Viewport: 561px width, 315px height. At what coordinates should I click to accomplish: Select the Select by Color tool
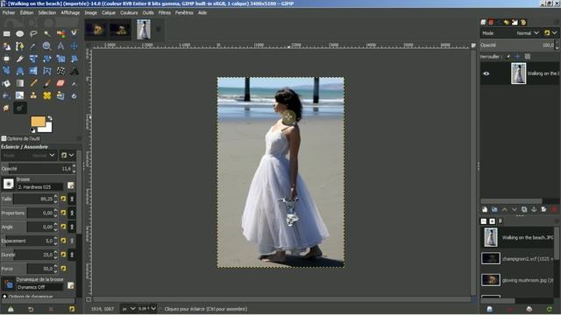60,33
